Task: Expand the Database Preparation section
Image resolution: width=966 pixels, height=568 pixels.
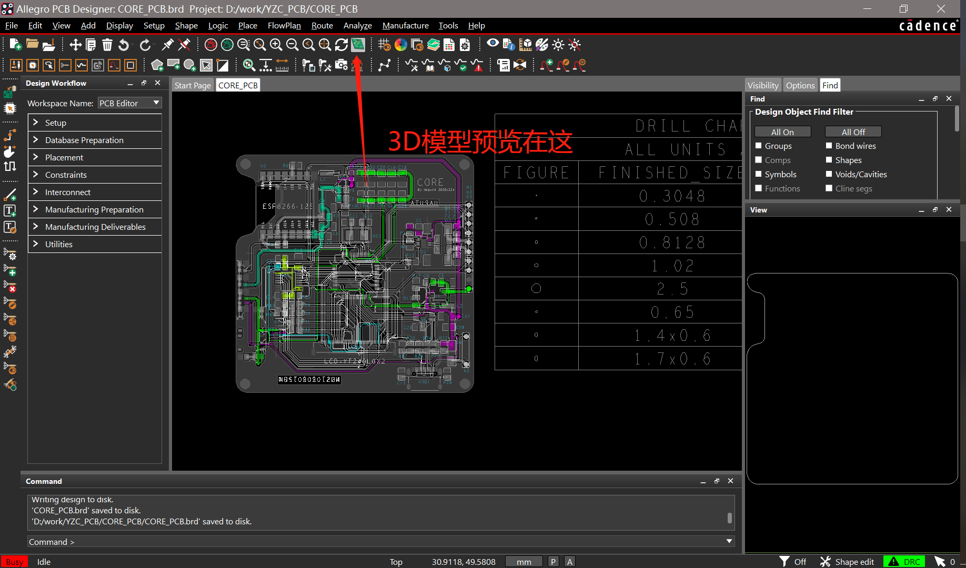Action: 95,140
